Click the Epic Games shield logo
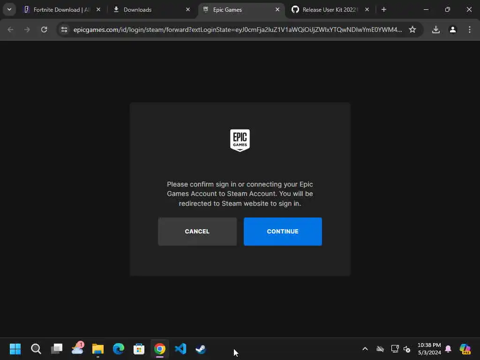 (x=240, y=140)
